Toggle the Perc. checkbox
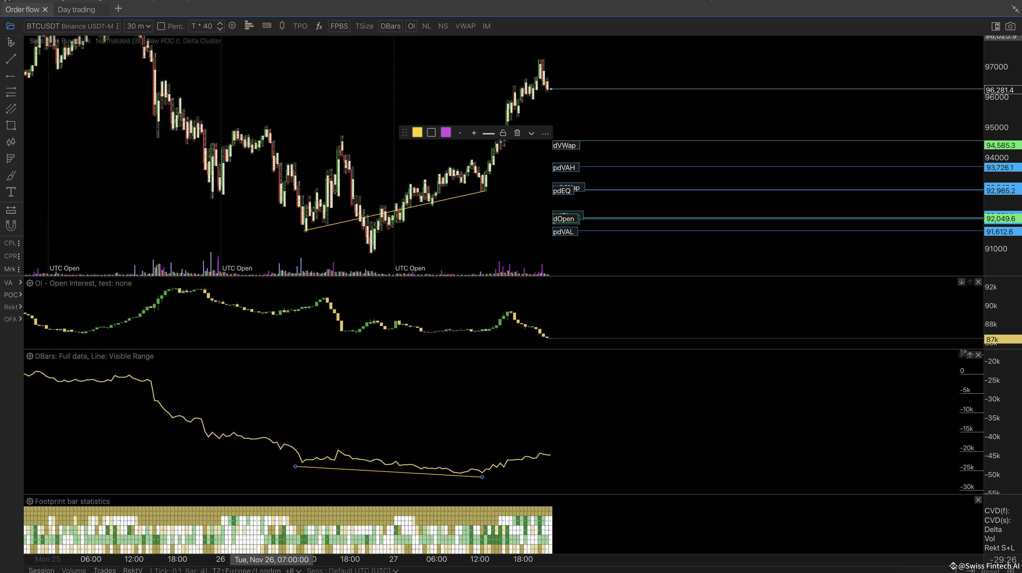 point(161,26)
